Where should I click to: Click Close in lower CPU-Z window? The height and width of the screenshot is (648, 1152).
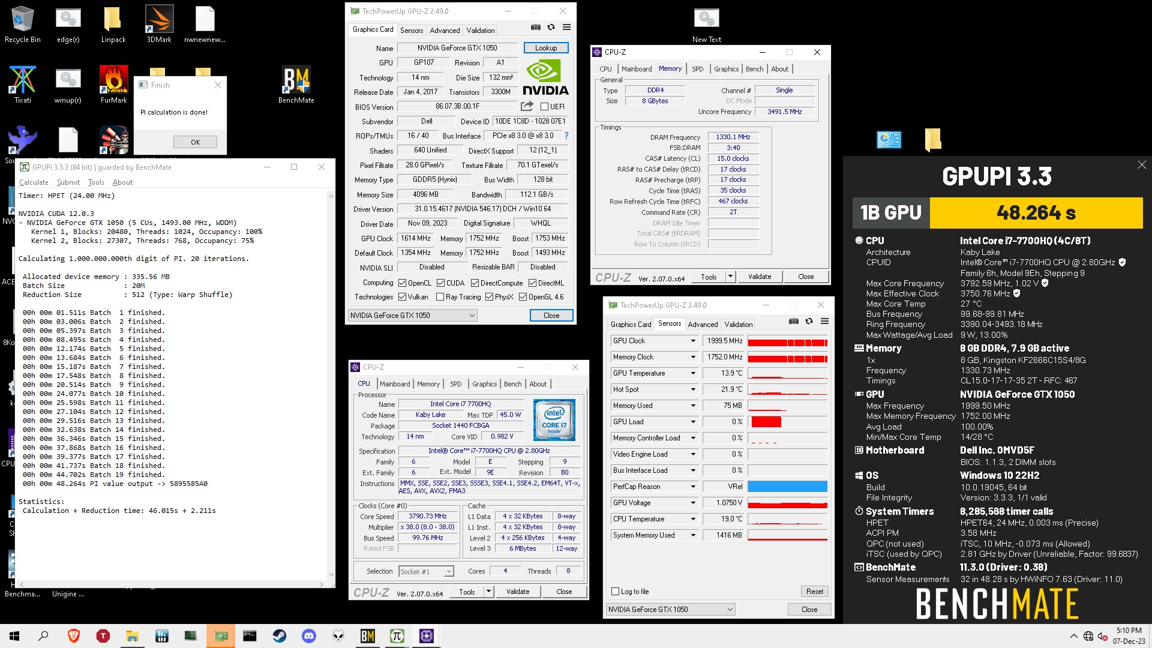click(564, 592)
